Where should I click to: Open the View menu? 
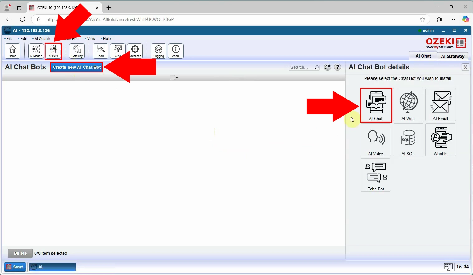[91, 39]
